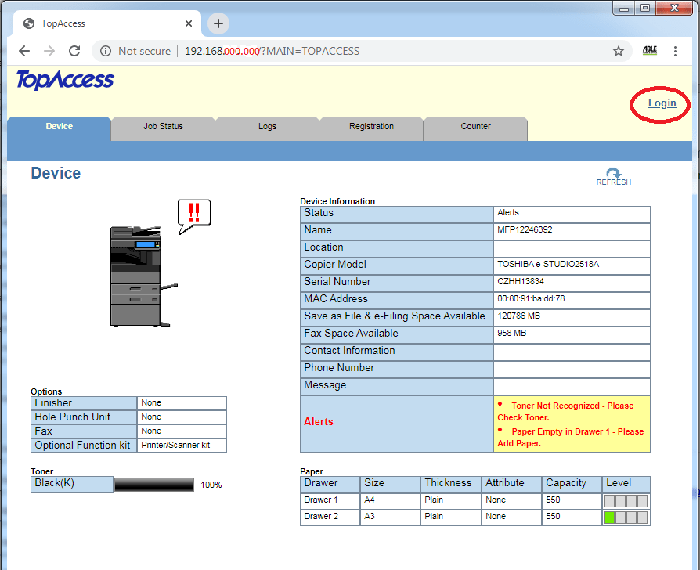
Task: Reload the page via browser reload icon
Action: [x=74, y=50]
